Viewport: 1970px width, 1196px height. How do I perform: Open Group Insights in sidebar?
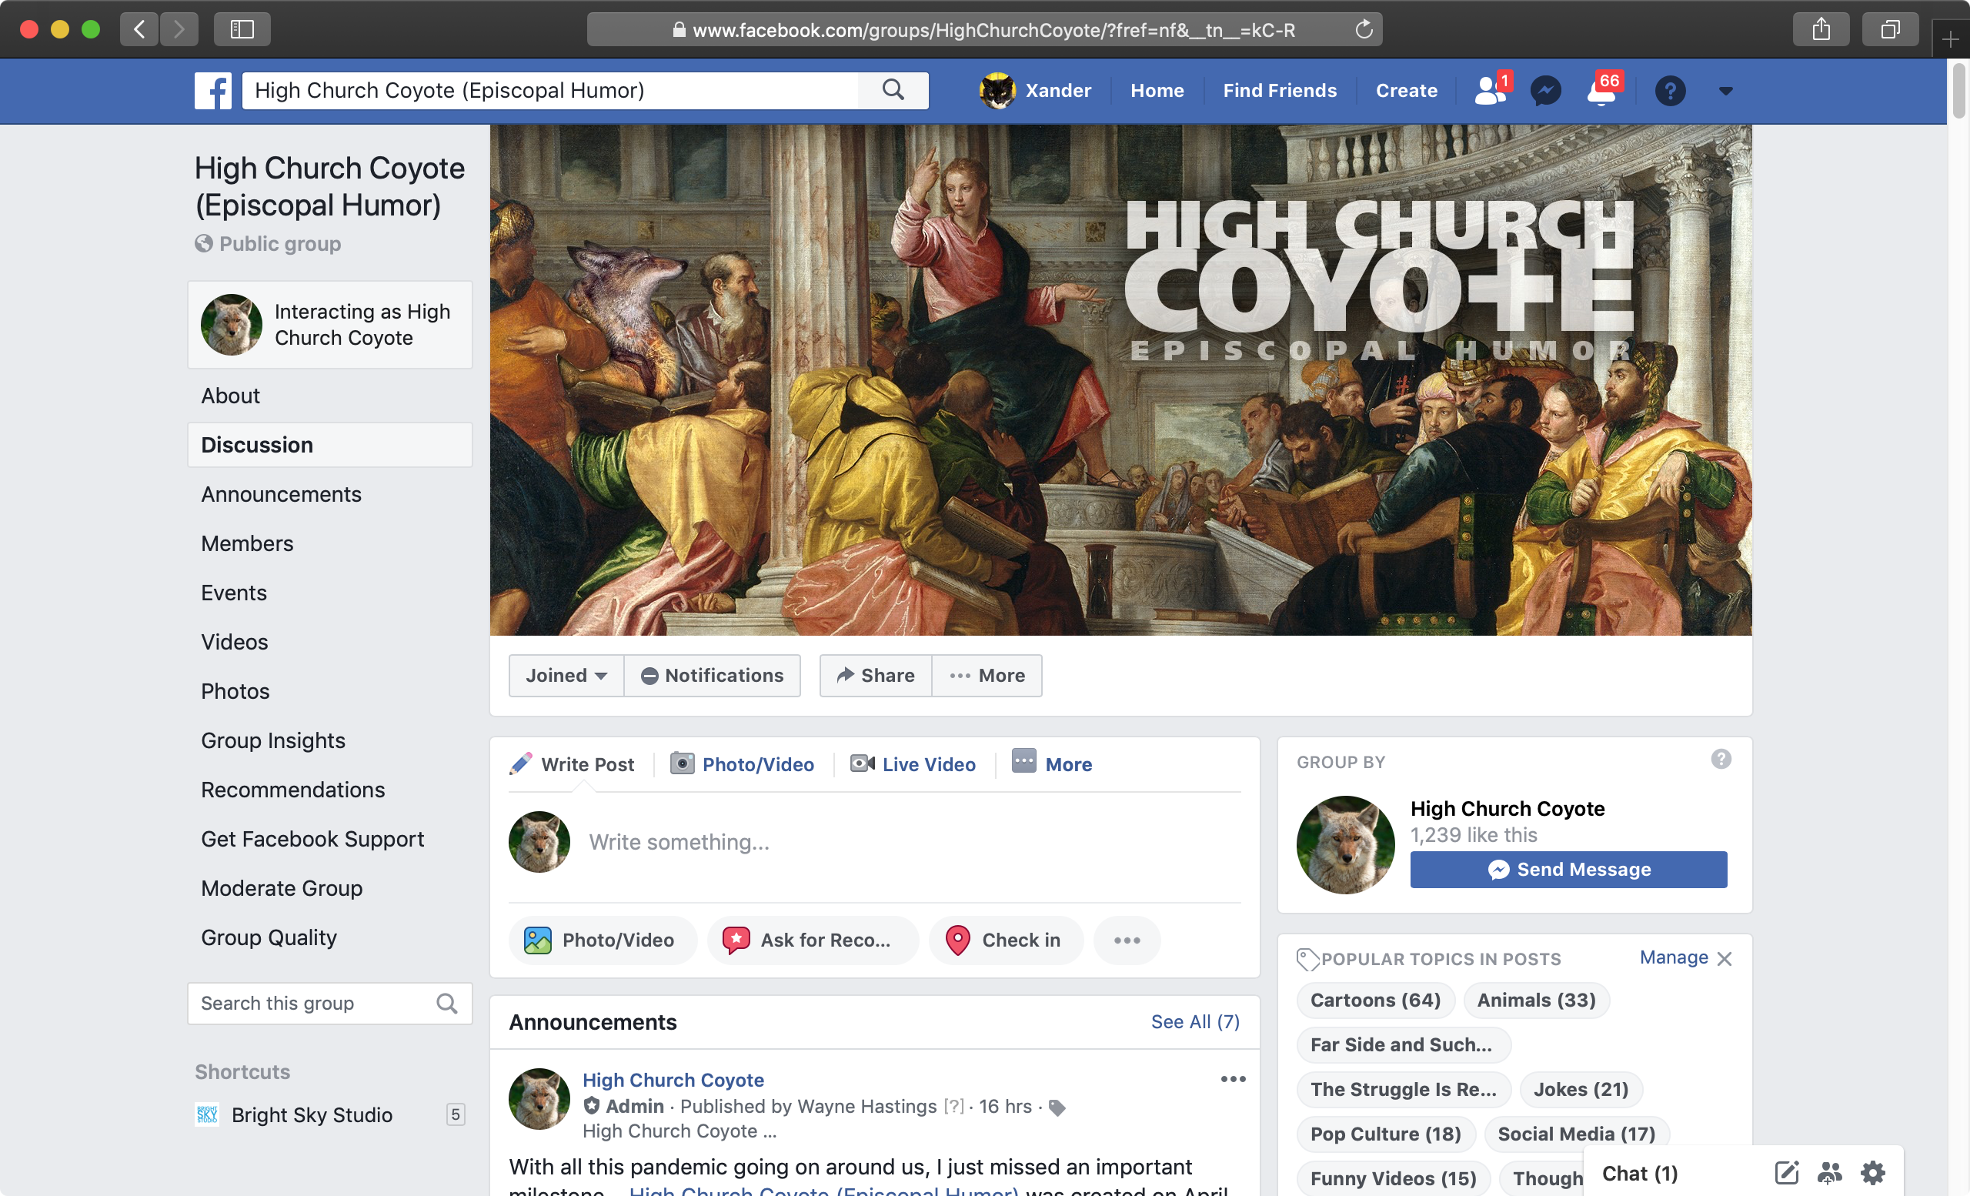point(272,740)
